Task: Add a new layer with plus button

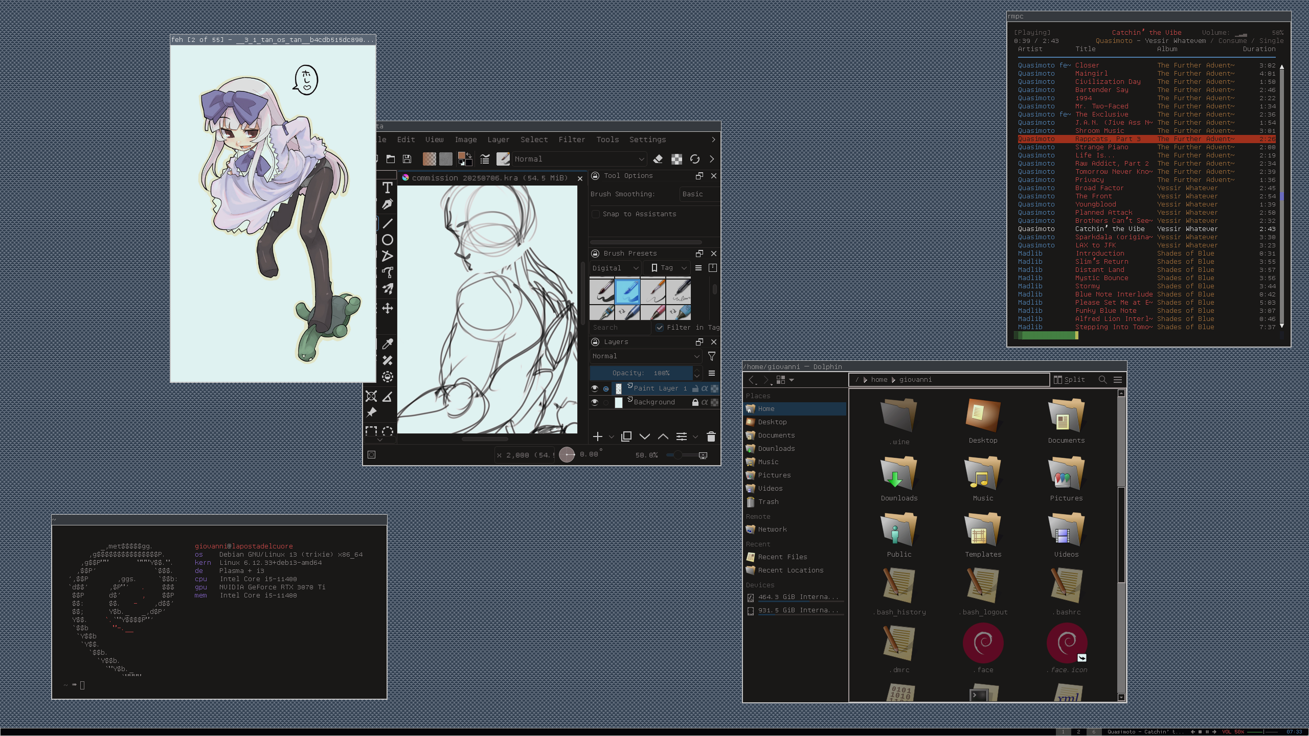Action: coord(597,436)
